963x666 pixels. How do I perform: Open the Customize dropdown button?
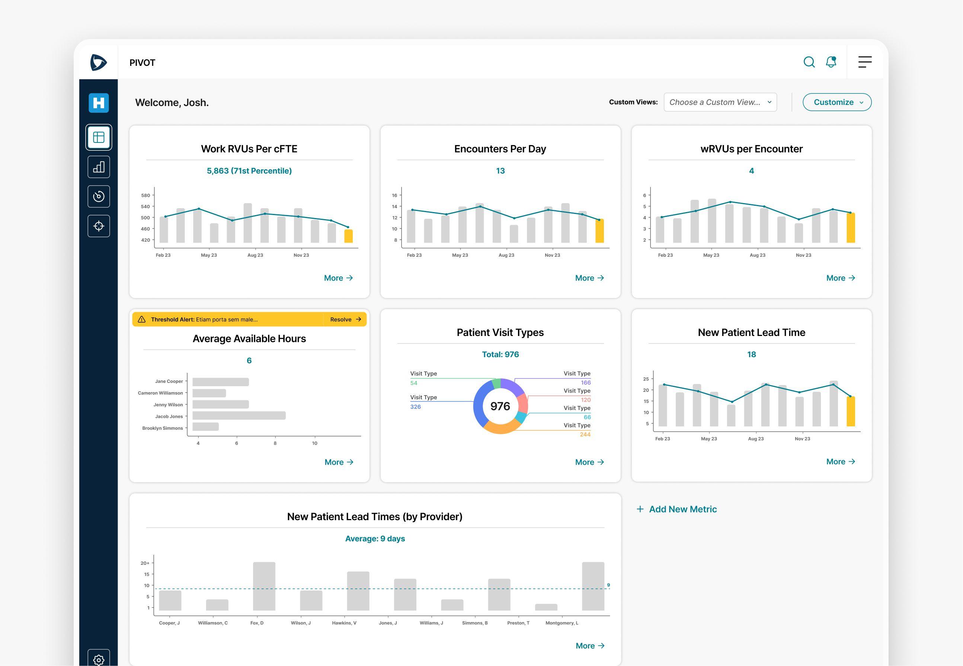(836, 102)
